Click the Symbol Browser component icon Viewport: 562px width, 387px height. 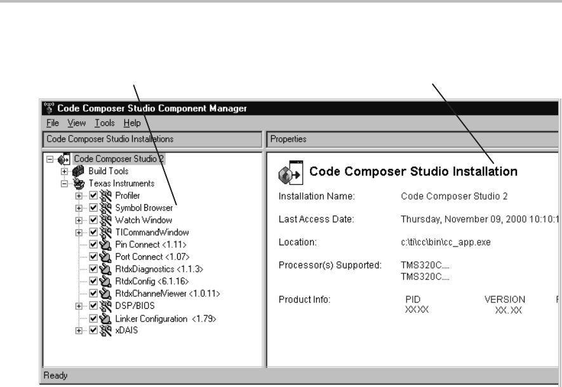105,208
